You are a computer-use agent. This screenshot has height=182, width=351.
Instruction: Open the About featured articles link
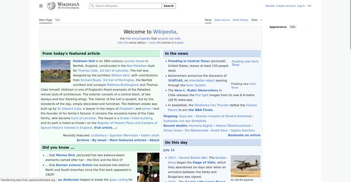154,140
